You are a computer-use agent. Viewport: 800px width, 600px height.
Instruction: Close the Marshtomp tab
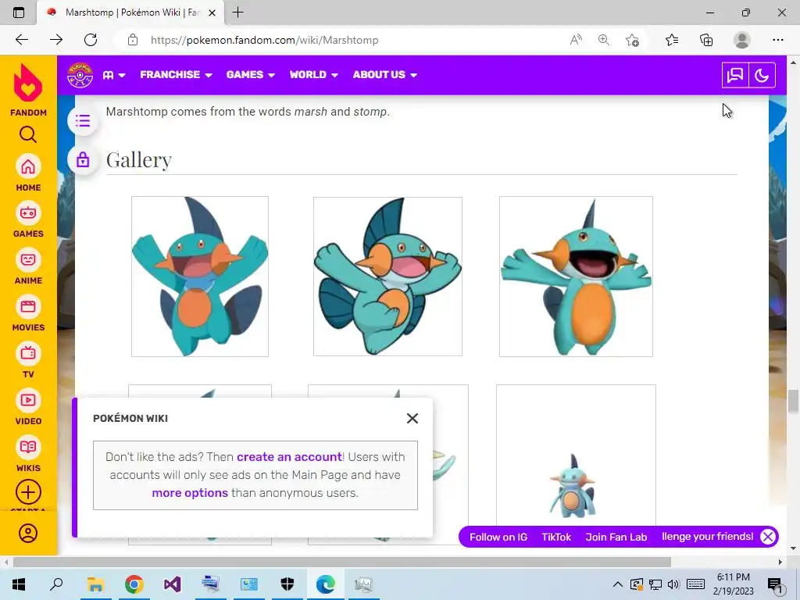(212, 12)
